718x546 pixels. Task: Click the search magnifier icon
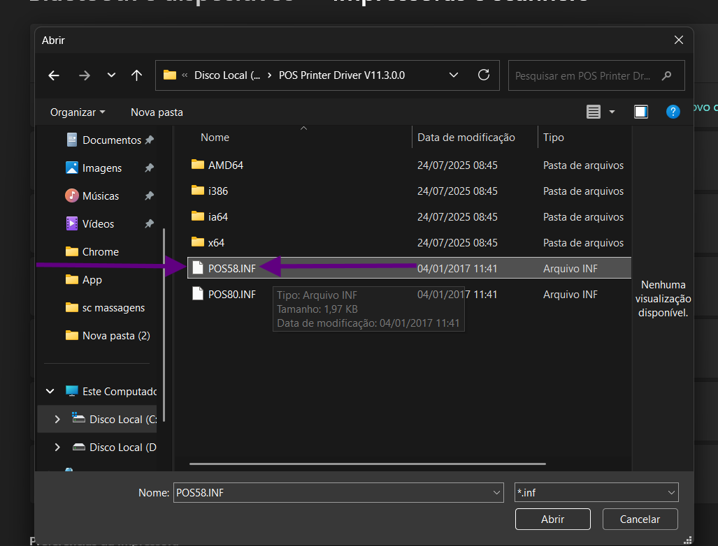tap(667, 75)
